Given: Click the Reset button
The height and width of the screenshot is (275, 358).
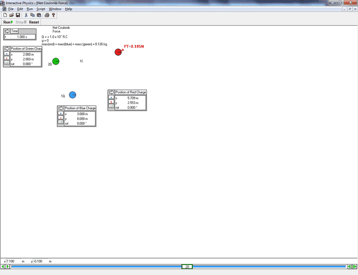Looking at the screenshot, I should click(x=34, y=22).
